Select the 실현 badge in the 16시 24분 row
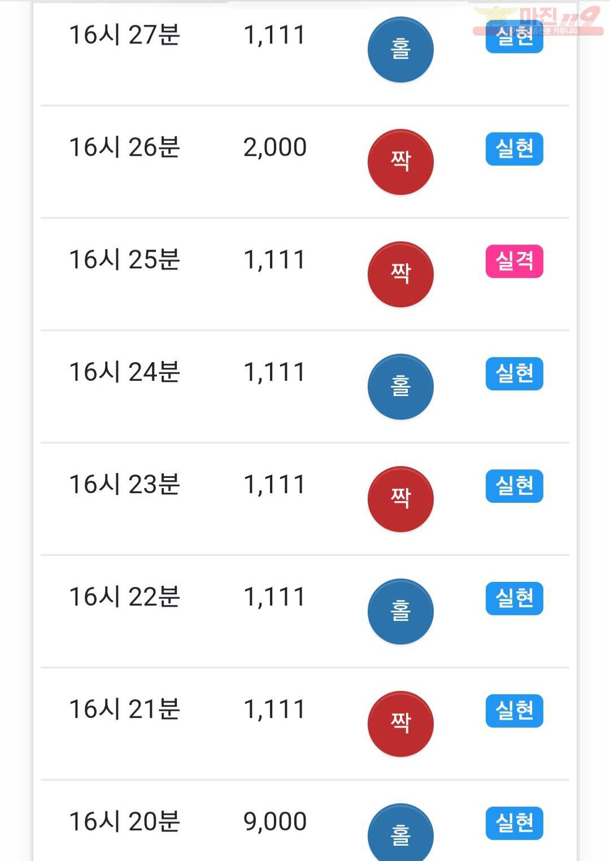 click(515, 374)
